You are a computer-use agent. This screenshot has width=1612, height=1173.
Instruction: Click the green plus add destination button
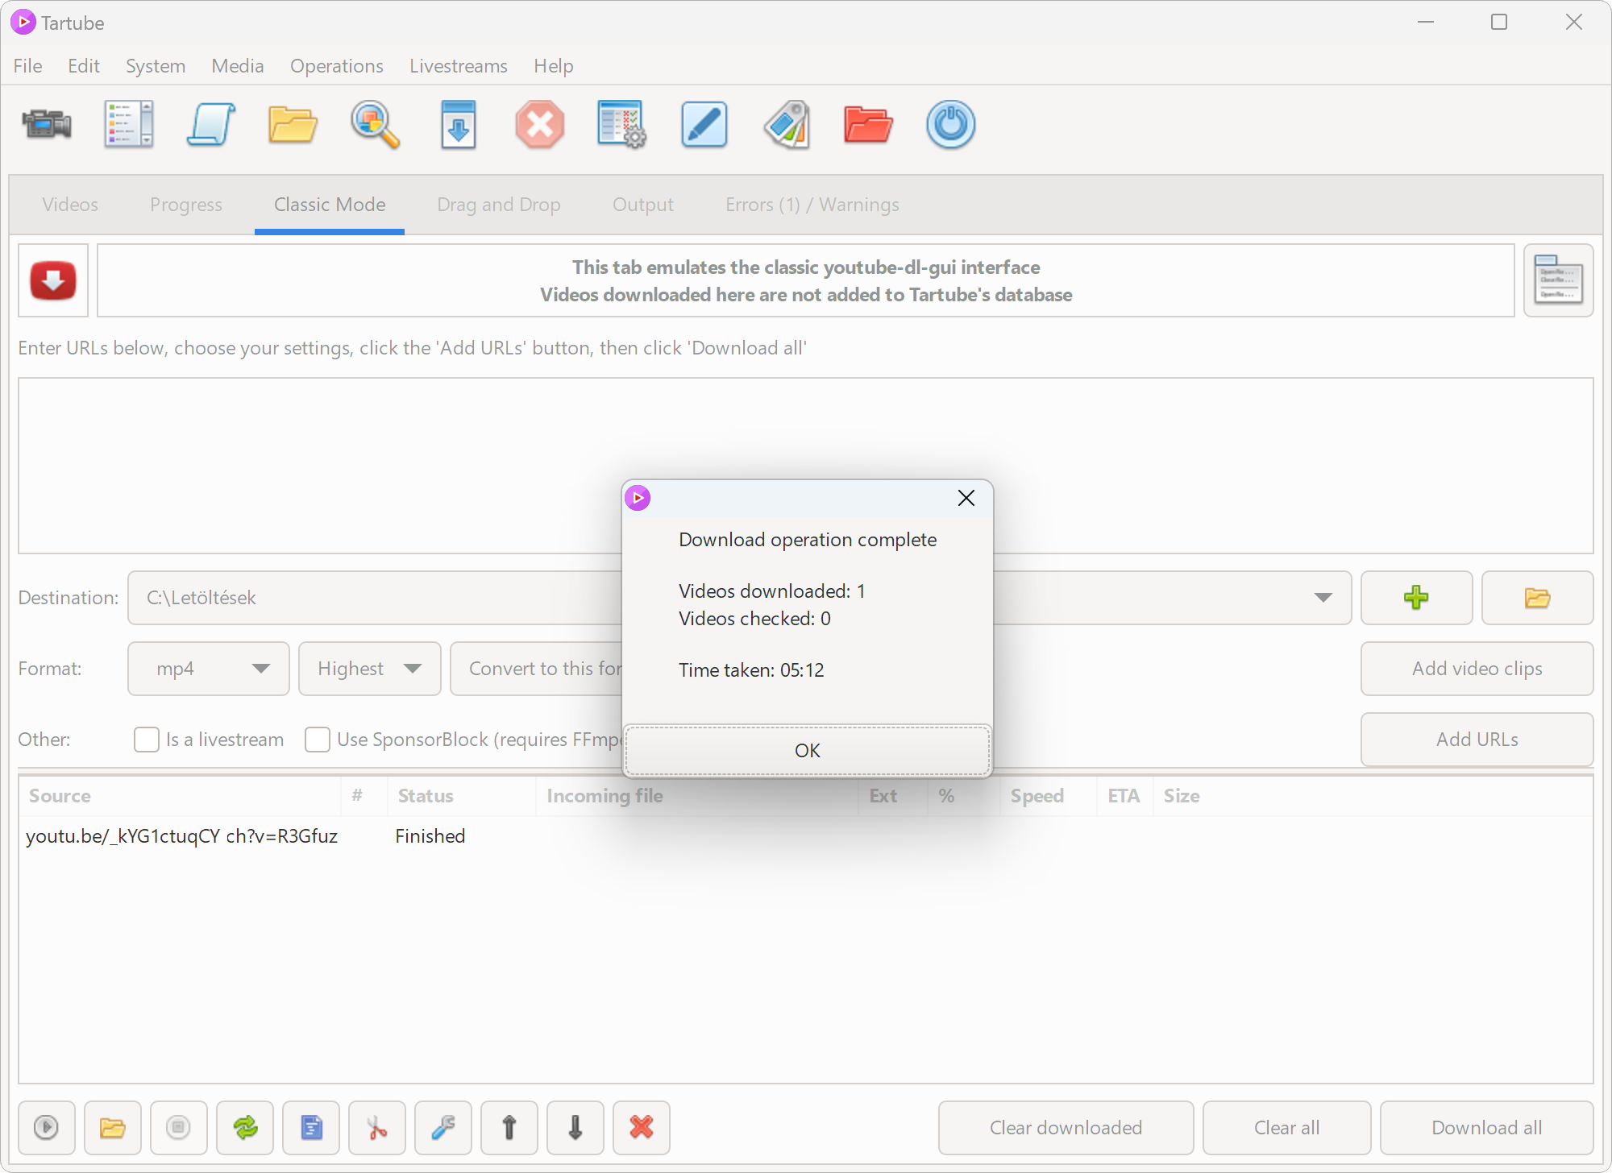point(1416,598)
